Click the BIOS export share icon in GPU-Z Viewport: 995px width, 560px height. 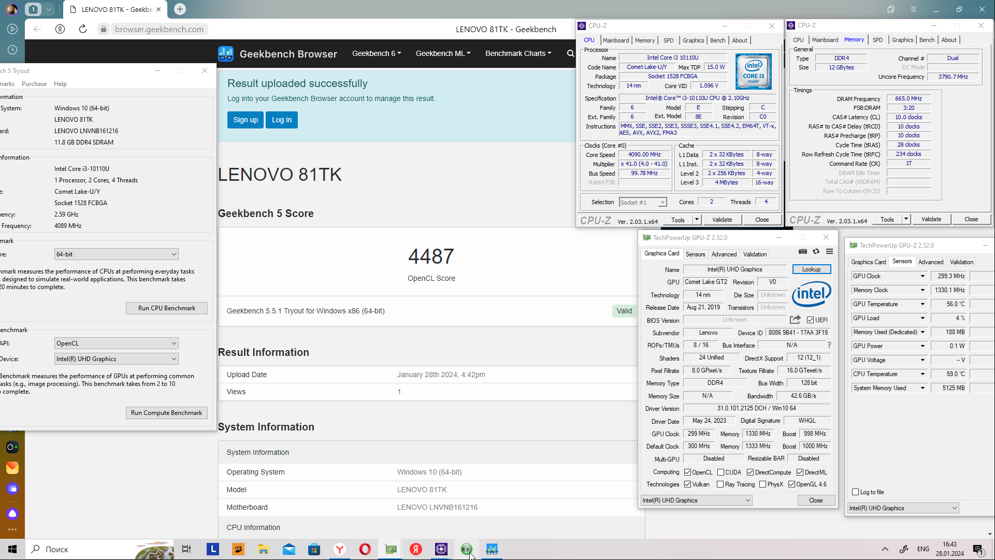pos(795,320)
